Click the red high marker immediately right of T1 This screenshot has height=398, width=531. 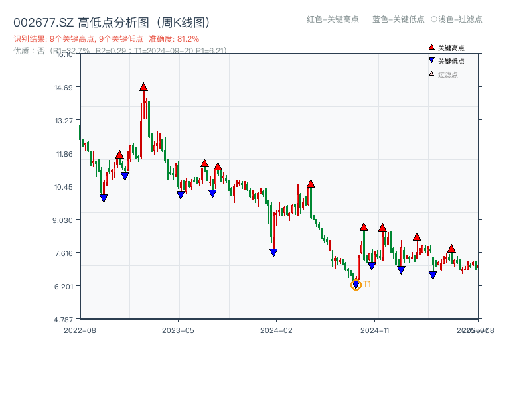(364, 227)
